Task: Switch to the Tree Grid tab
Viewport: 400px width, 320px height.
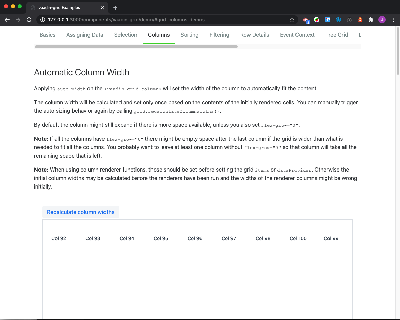Action: click(337, 35)
